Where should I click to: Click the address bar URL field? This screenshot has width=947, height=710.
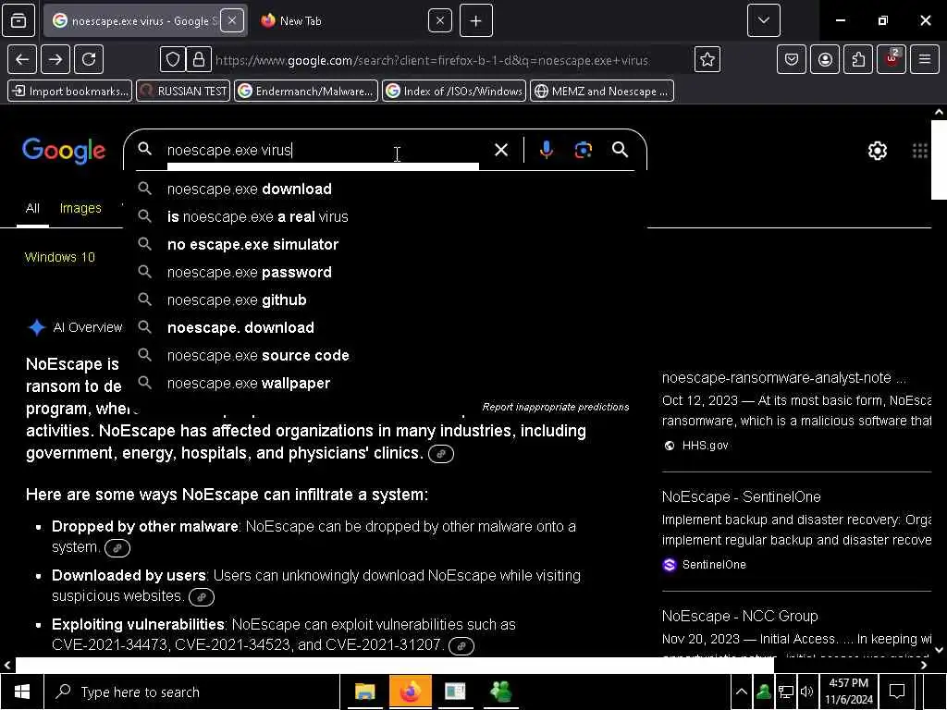point(431,60)
